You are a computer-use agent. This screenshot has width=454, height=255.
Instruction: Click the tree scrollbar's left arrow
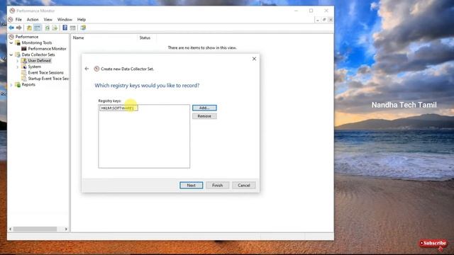(11, 229)
